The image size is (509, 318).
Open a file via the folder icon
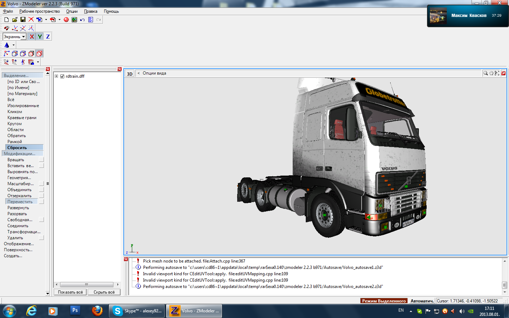coord(14,20)
